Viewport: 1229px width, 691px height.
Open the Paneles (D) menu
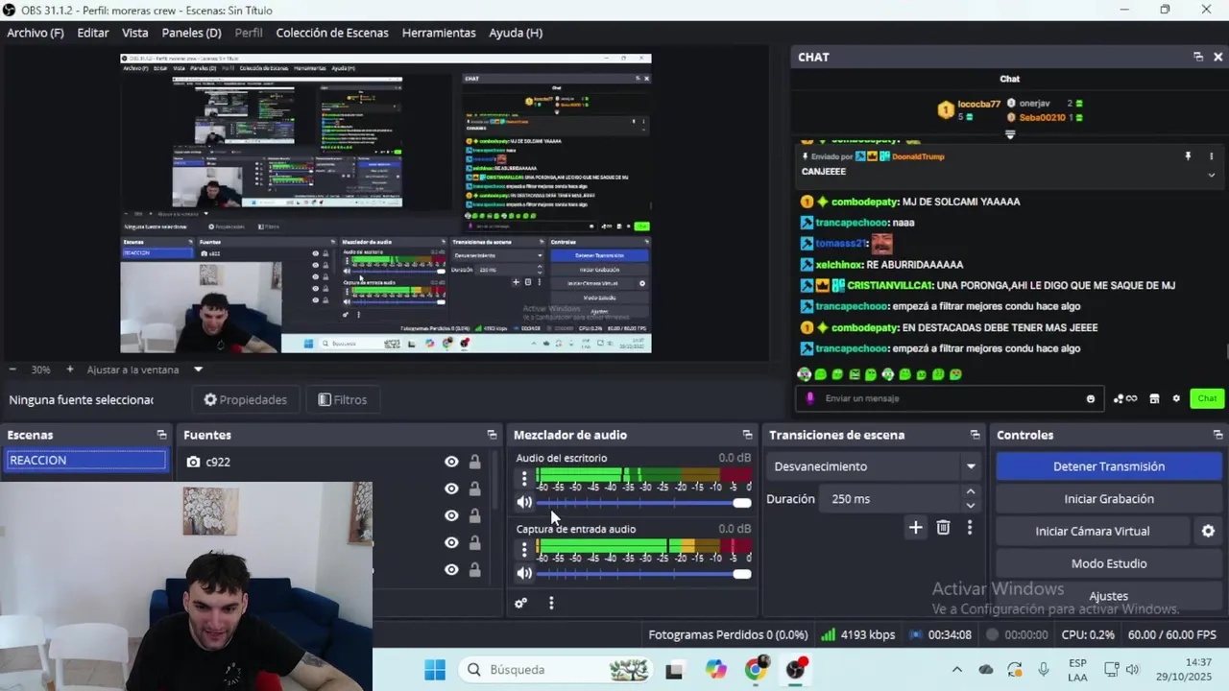(x=191, y=33)
